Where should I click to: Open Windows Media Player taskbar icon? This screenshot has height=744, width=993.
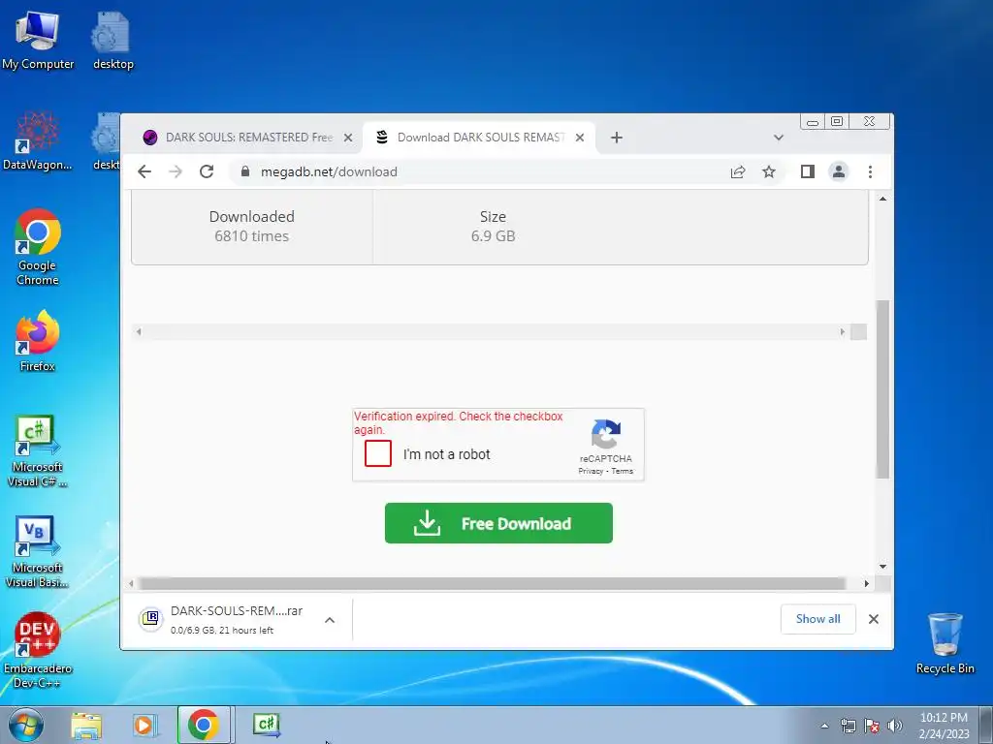click(145, 725)
